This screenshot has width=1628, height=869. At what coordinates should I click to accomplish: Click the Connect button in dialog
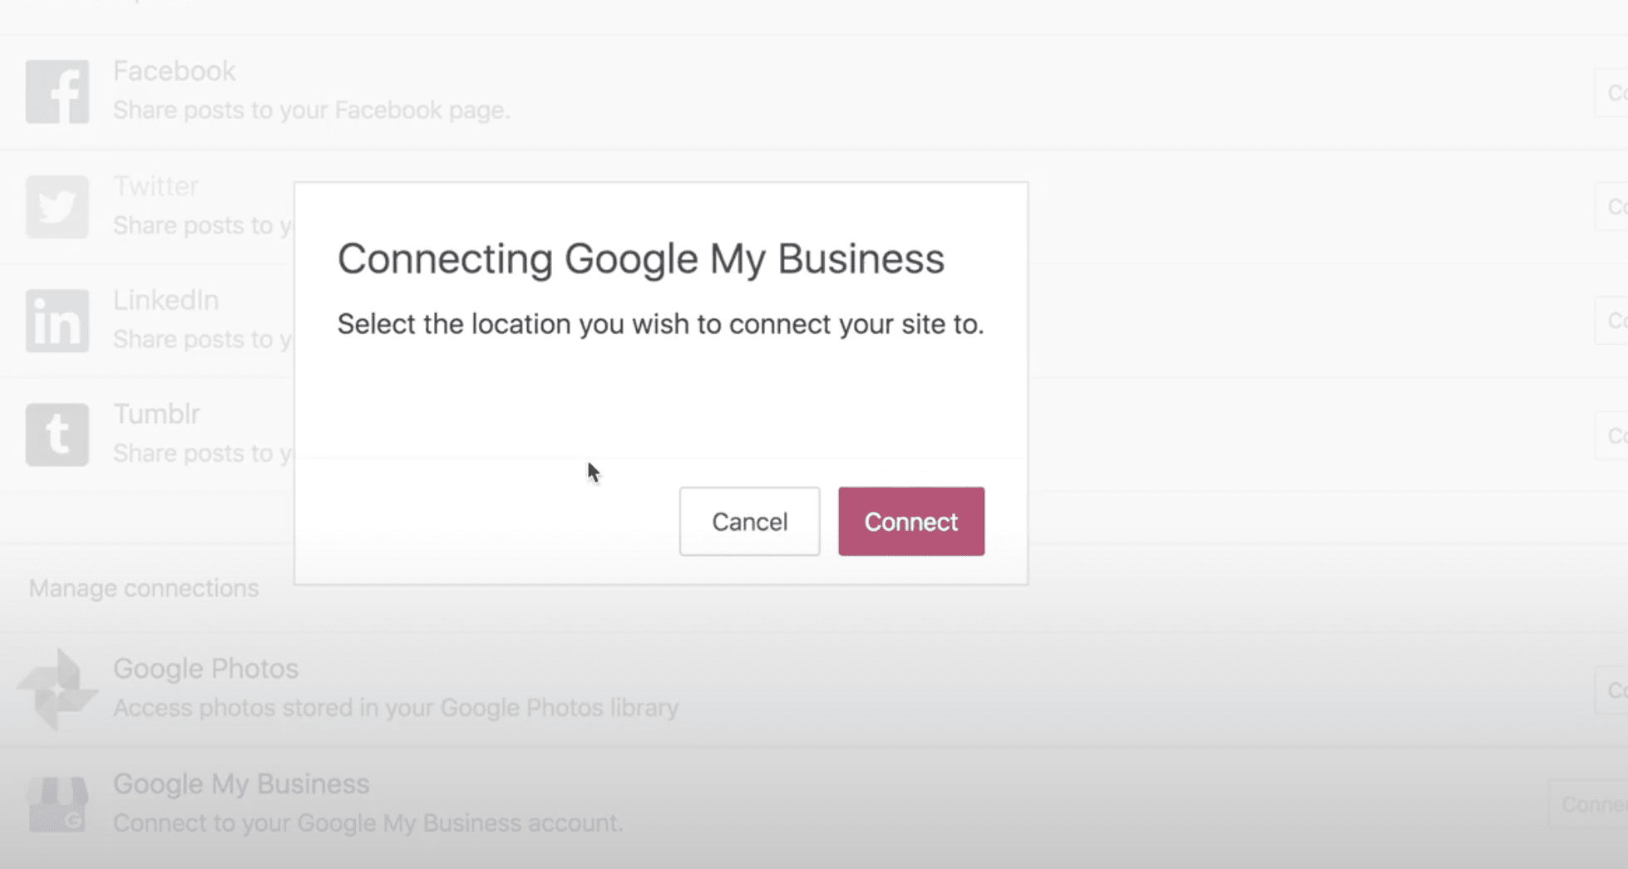pos(911,522)
